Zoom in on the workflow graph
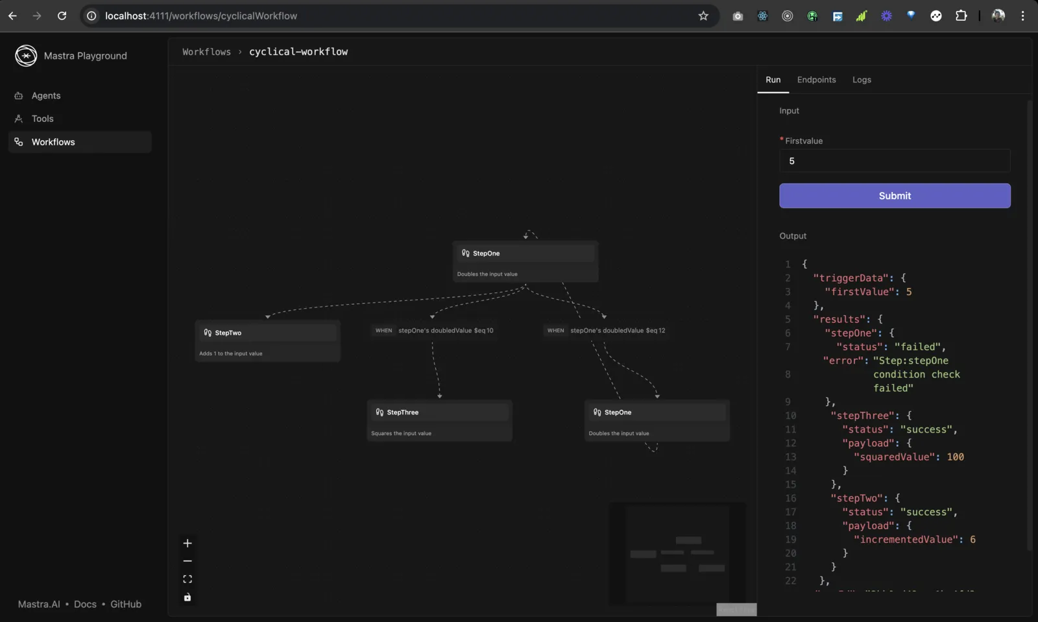1038x622 pixels. (x=187, y=544)
